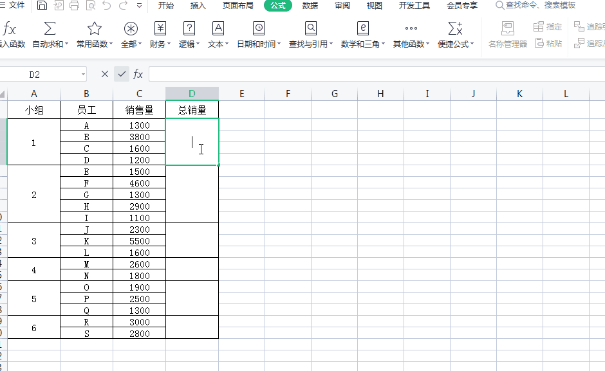Open Text functions A icon

coord(218,28)
